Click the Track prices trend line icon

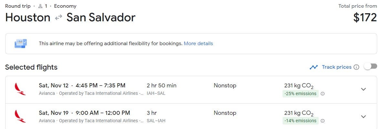pyautogui.click(x=313, y=67)
